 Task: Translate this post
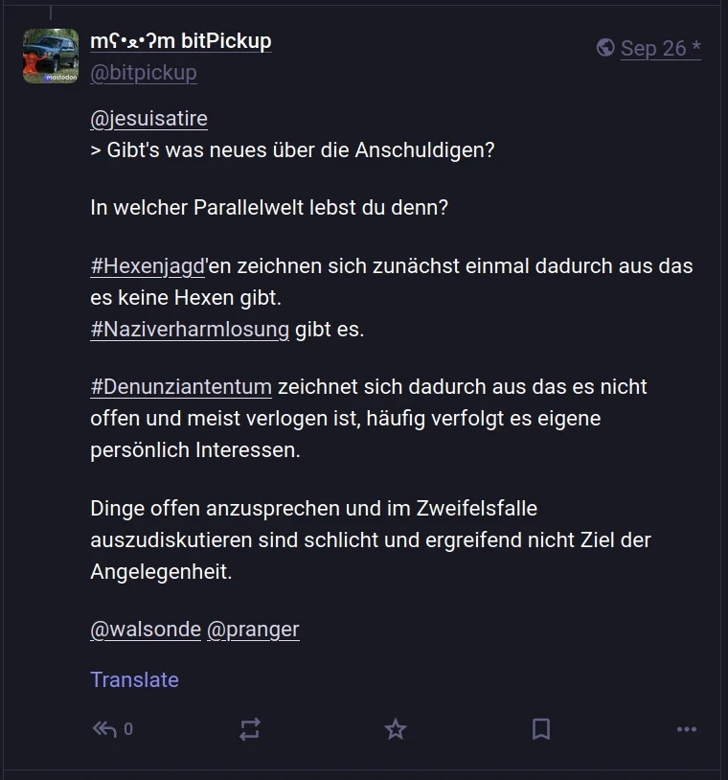coord(134,679)
